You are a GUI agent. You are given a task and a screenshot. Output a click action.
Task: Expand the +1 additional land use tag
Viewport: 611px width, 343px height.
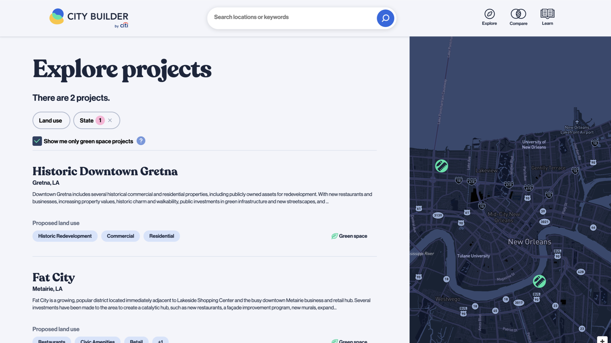160,340
